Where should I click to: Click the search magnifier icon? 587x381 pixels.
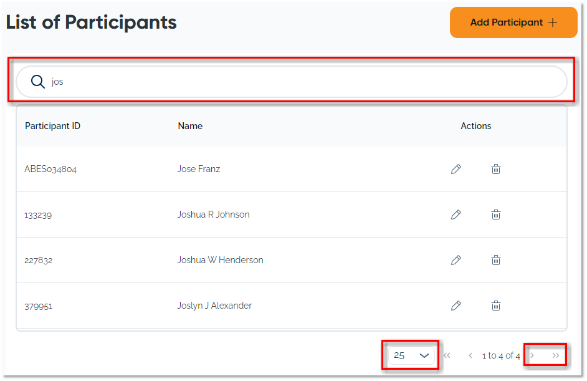coord(38,82)
